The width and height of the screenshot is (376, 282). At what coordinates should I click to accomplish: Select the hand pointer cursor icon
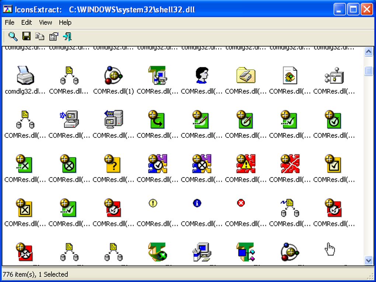tap(330, 250)
